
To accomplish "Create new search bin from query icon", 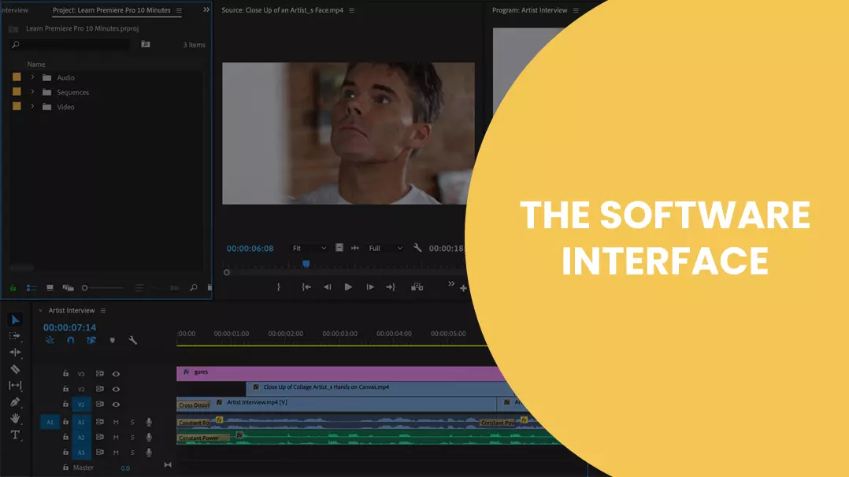I will [x=146, y=44].
